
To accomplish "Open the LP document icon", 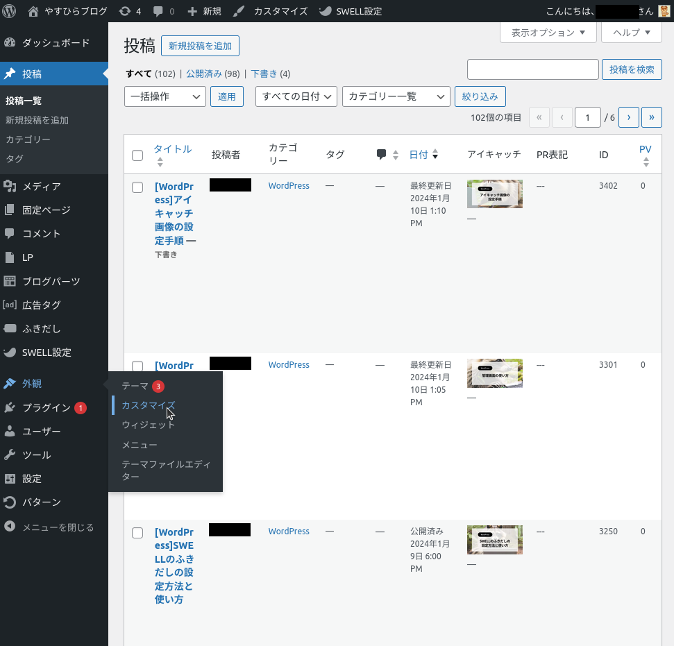I will coord(10,257).
